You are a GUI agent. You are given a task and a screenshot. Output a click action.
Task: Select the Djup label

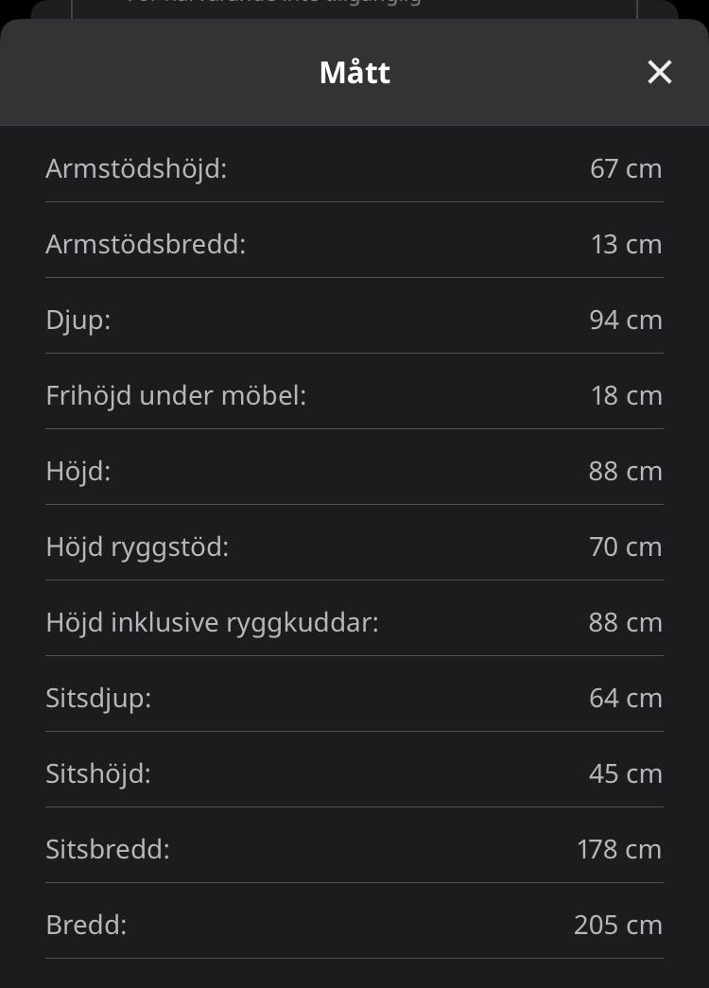tap(78, 321)
